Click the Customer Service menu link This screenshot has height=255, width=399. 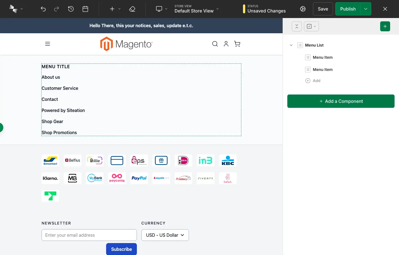click(x=60, y=88)
